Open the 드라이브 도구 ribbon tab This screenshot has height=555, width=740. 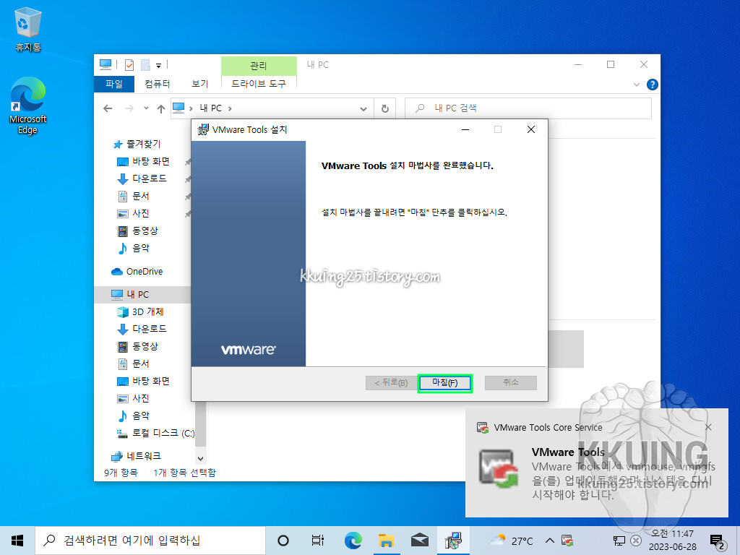pos(259,84)
